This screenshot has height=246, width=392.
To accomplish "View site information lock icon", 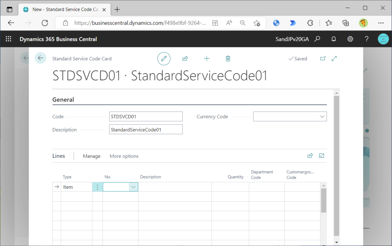I will pyautogui.click(x=65, y=23).
